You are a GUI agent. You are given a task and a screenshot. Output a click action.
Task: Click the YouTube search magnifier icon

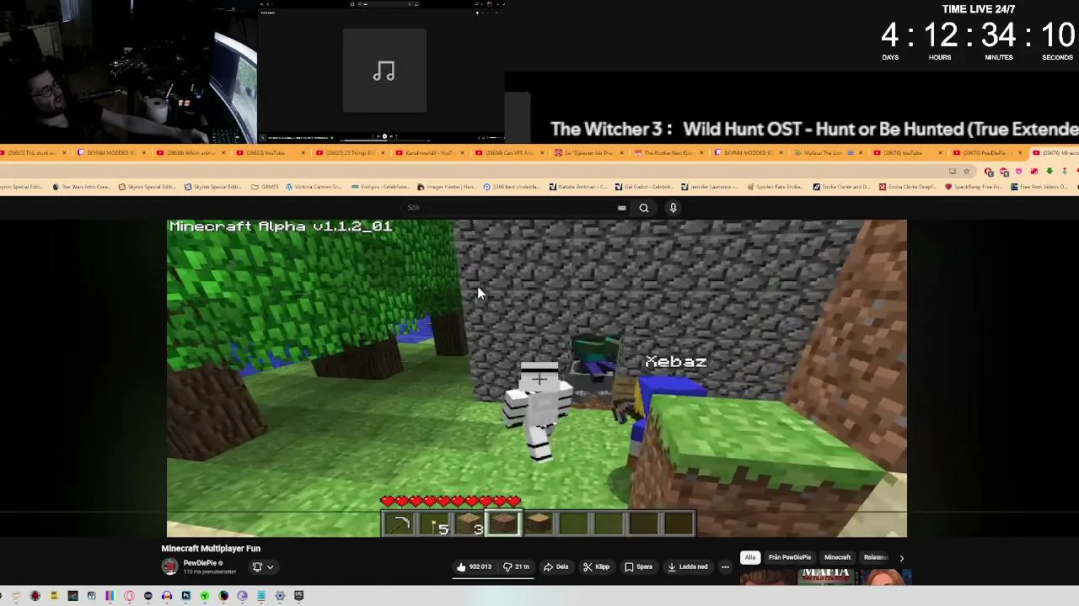(644, 208)
